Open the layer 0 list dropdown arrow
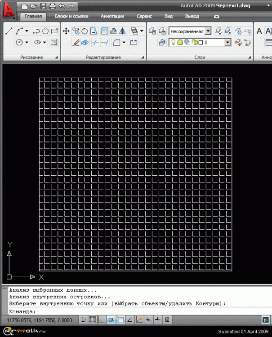This screenshot has height=337, width=272. click(x=227, y=43)
